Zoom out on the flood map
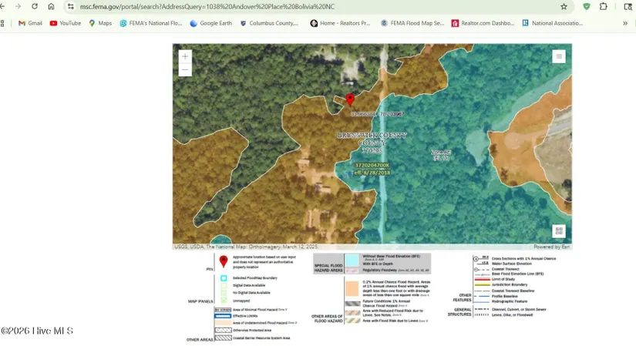Image resolution: width=636 pixels, height=346 pixels. (x=185, y=70)
